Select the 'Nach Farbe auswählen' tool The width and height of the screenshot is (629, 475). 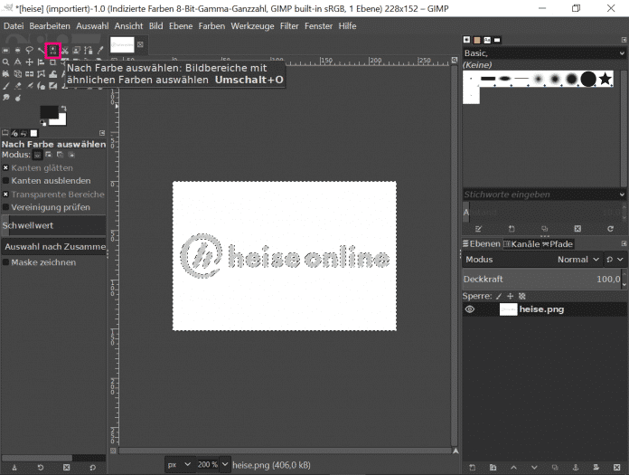click(x=52, y=50)
